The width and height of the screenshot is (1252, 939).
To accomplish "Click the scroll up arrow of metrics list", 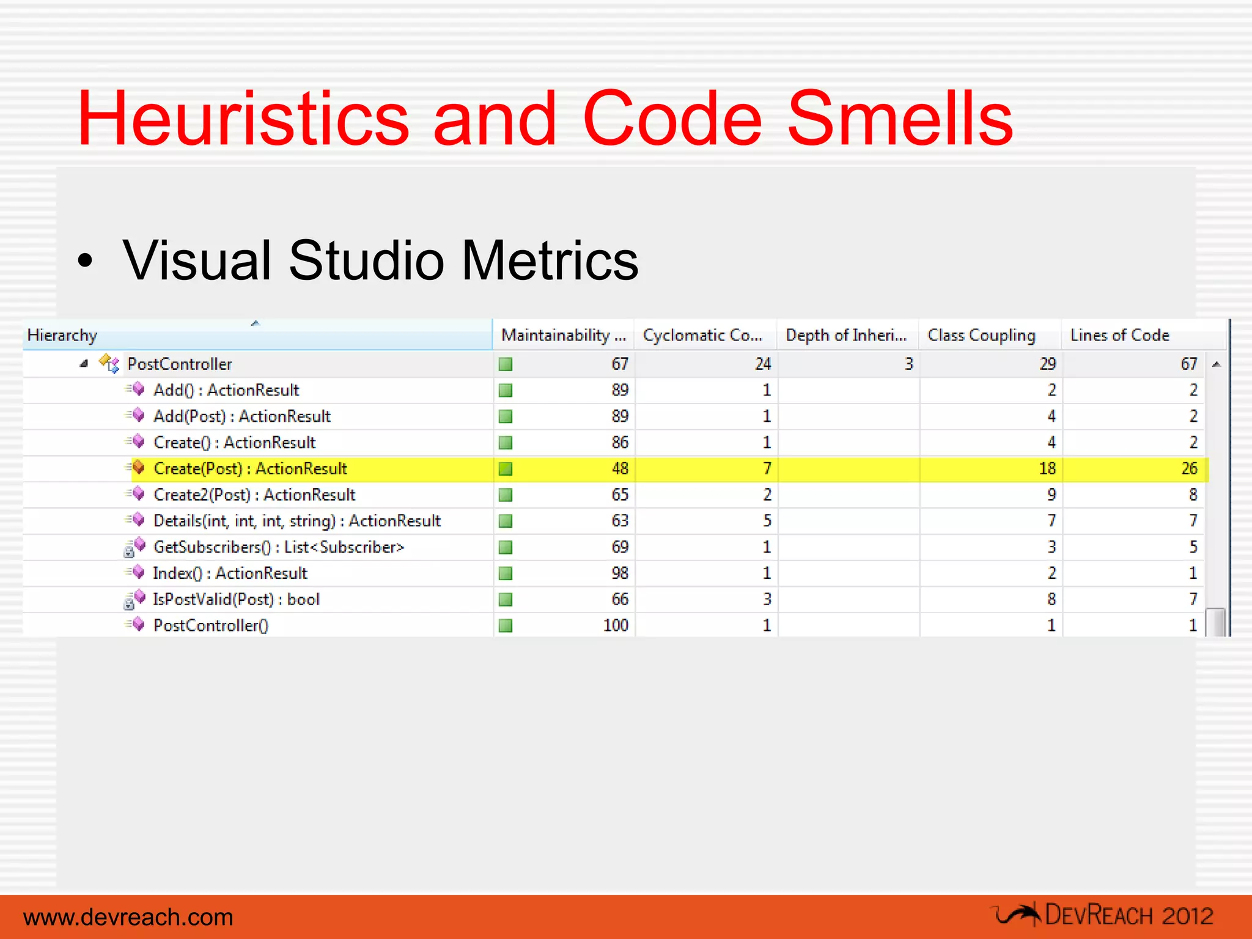I will click(1217, 364).
